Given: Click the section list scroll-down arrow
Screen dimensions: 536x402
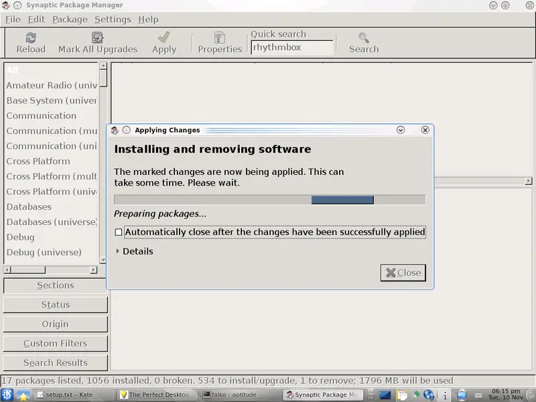Looking at the screenshot, I should pyautogui.click(x=103, y=260).
